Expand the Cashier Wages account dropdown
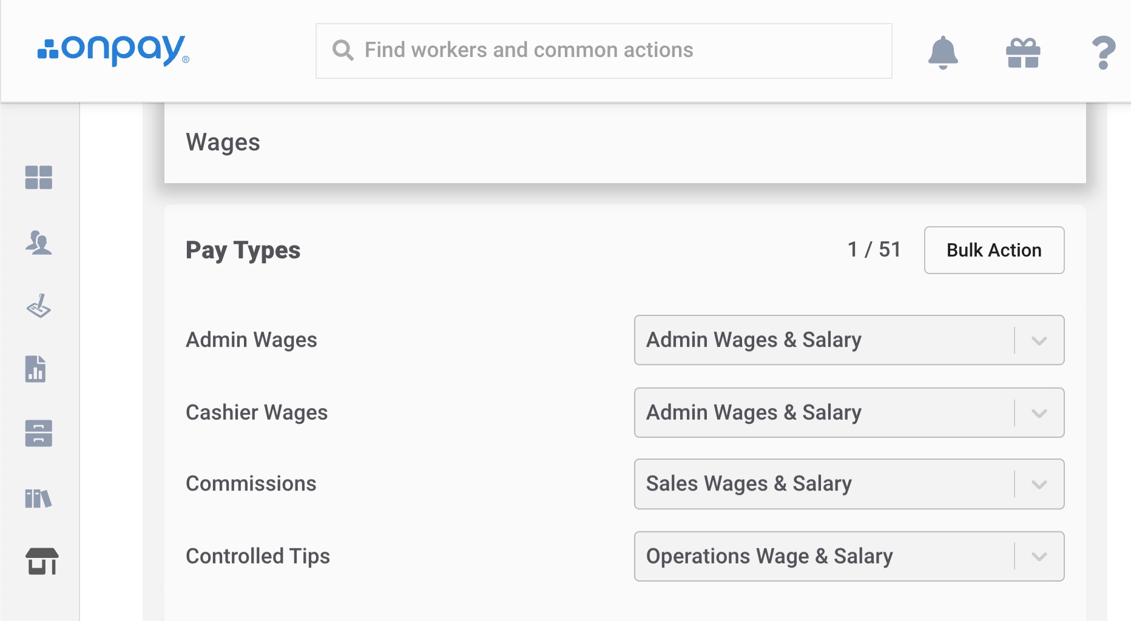Image resolution: width=1131 pixels, height=621 pixels. point(849,413)
